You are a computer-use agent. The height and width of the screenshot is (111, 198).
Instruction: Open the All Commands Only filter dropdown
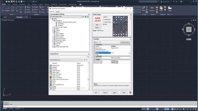click(82, 60)
